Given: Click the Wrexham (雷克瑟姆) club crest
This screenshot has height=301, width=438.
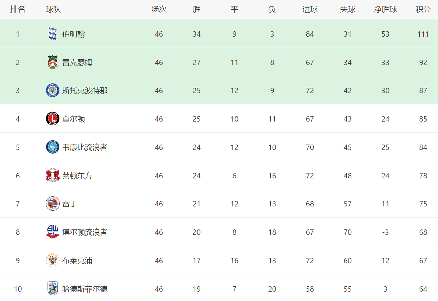Looking at the screenshot, I should [x=53, y=62].
